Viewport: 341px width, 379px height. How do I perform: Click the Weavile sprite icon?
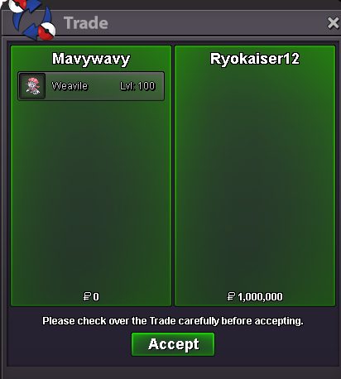pyautogui.click(x=32, y=86)
